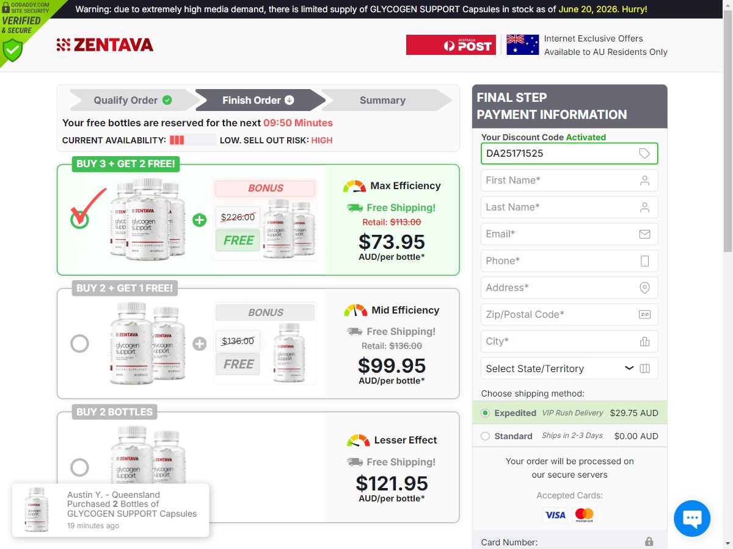Click the $29.75 AUD shipping price

(634, 413)
